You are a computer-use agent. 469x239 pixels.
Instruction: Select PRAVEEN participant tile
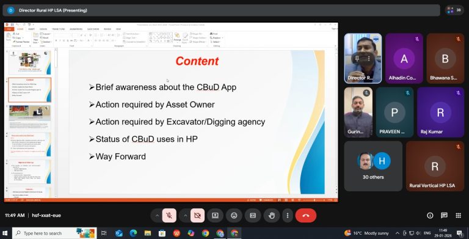(395, 112)
